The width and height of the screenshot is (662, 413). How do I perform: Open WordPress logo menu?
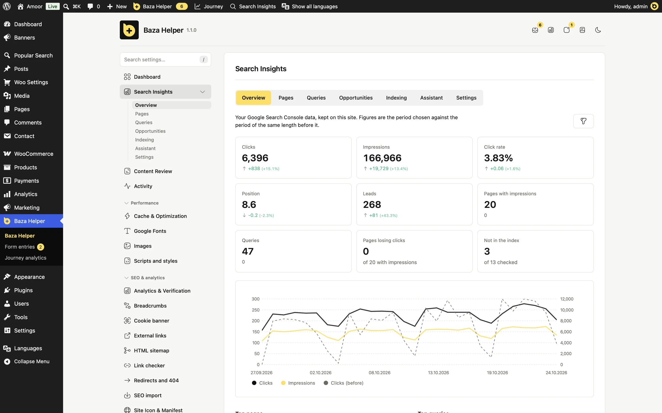tap(7, 6)
